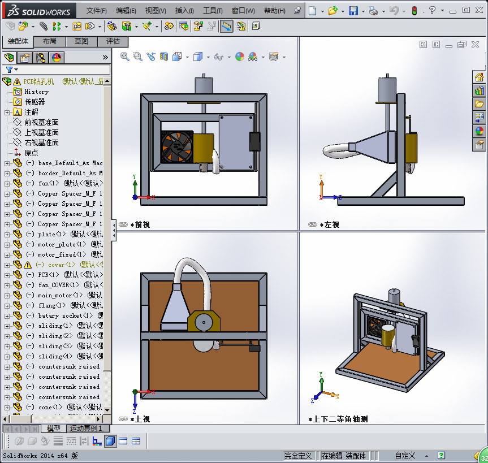Click the Previous View icon
Viewport: 488px width, 463px height.
(151, 57)
